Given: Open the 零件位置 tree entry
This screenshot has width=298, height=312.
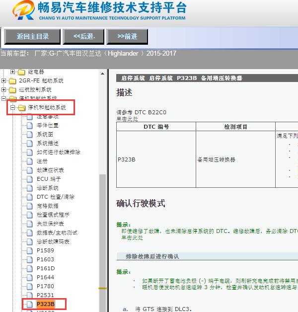Looking at the screenshot, I should coord(48,125).
